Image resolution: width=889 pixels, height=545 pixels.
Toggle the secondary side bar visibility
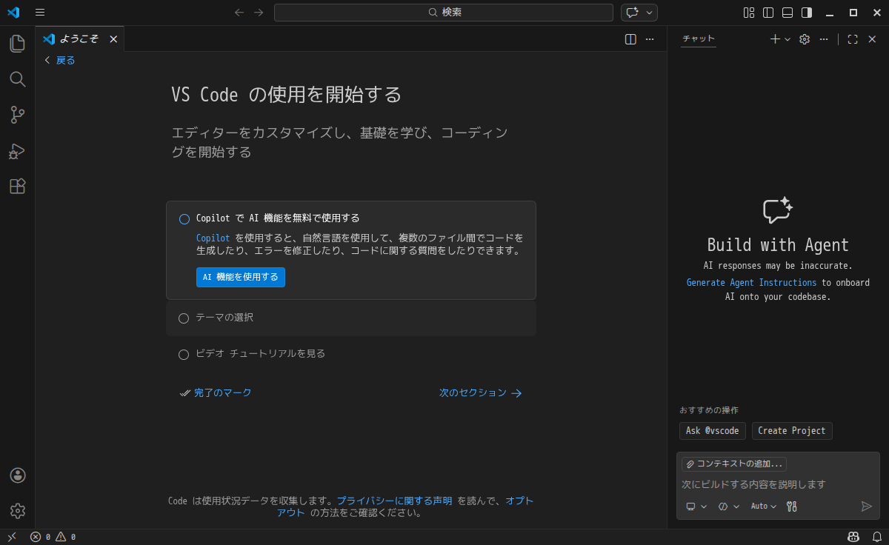click(807, 13)
